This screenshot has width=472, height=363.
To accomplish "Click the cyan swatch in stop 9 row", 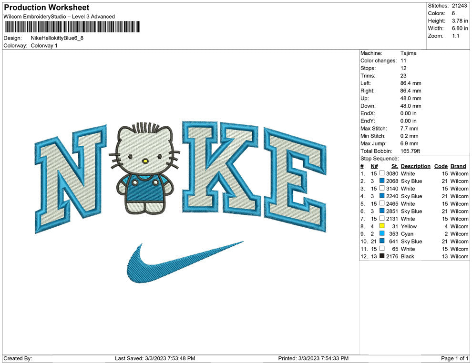I will [x=382, y=233].
